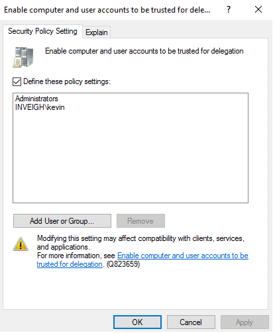Switch to the Explain tab
The height and width of the screenshot is (333, 273).
[x=97, y=32]
